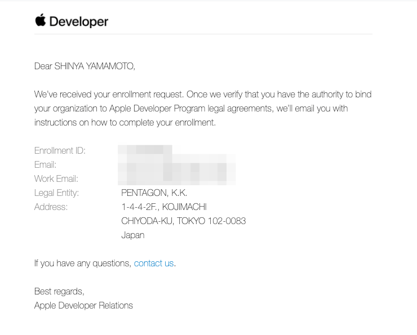Screen dimensions: 417x335
Task: Click 'If you have any questions' text
Action: [83, 263]
